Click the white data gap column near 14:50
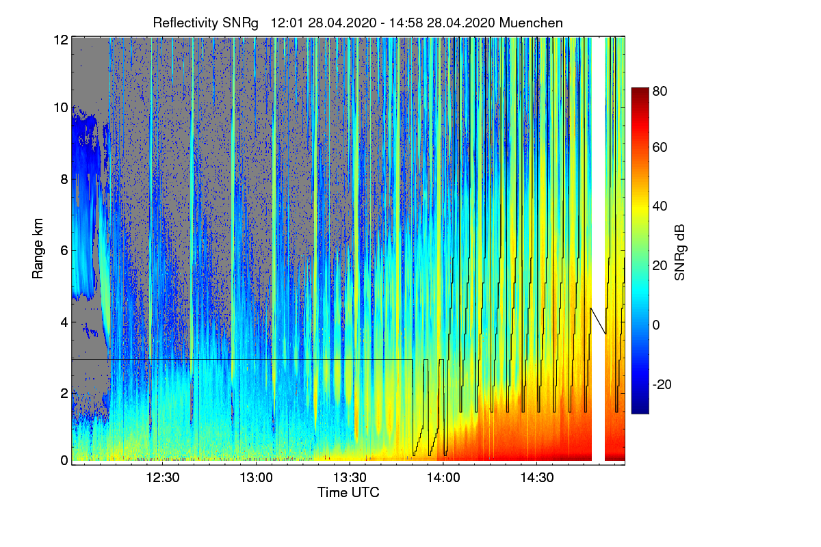This screenshot has width=821, height=547. [x=599, y=250]
